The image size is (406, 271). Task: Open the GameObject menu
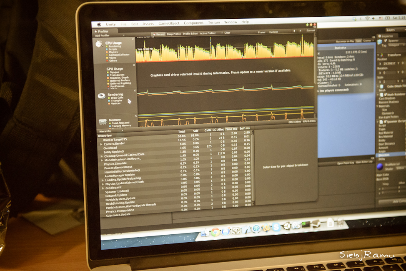(169, 23)
